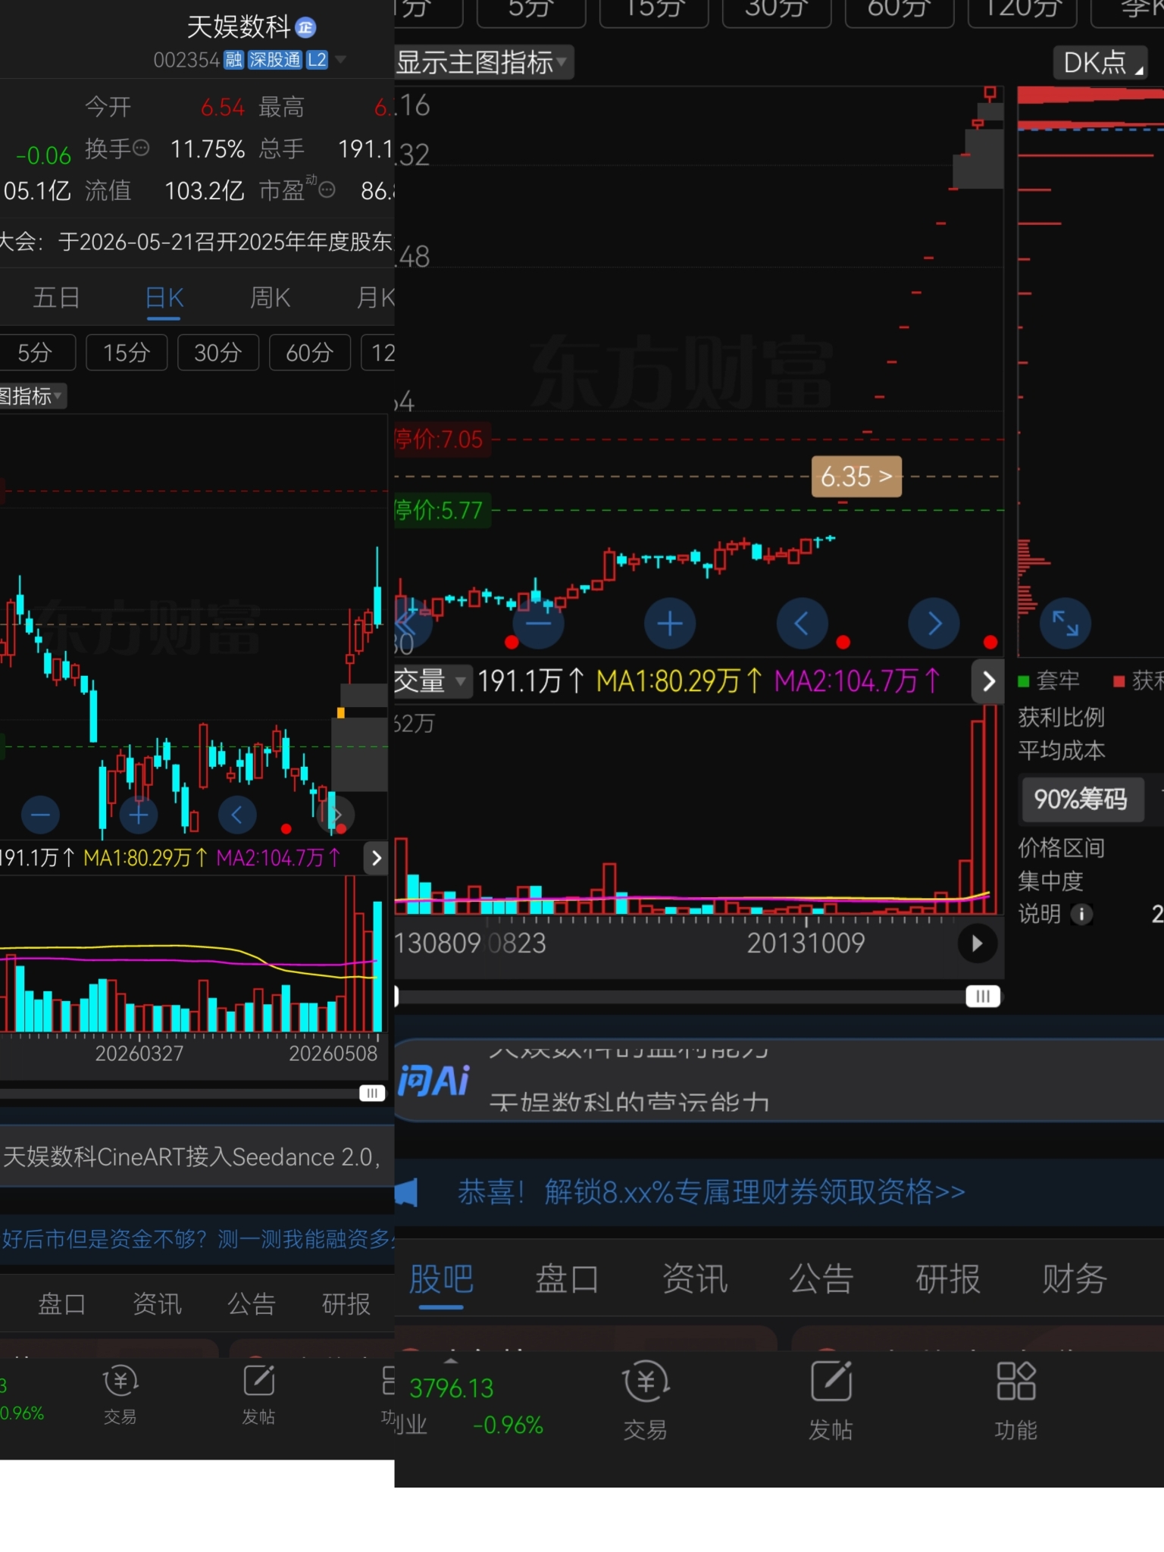Tap the L2 badge next to 深股通
This screenshot has width=1164, height=1552.
pyautogui.click(x=317, y=60)
